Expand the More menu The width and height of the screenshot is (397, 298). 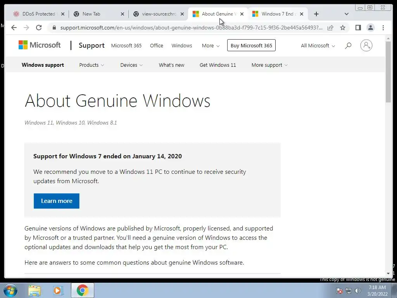click(x=211, y=46)
